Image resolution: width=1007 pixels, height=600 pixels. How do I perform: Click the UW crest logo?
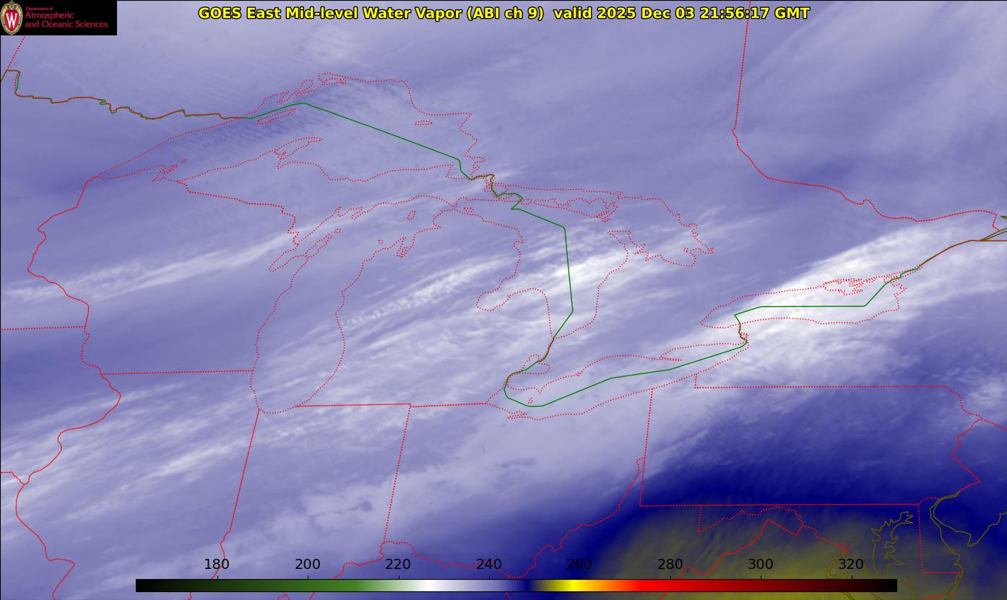[x=12, y=17]
